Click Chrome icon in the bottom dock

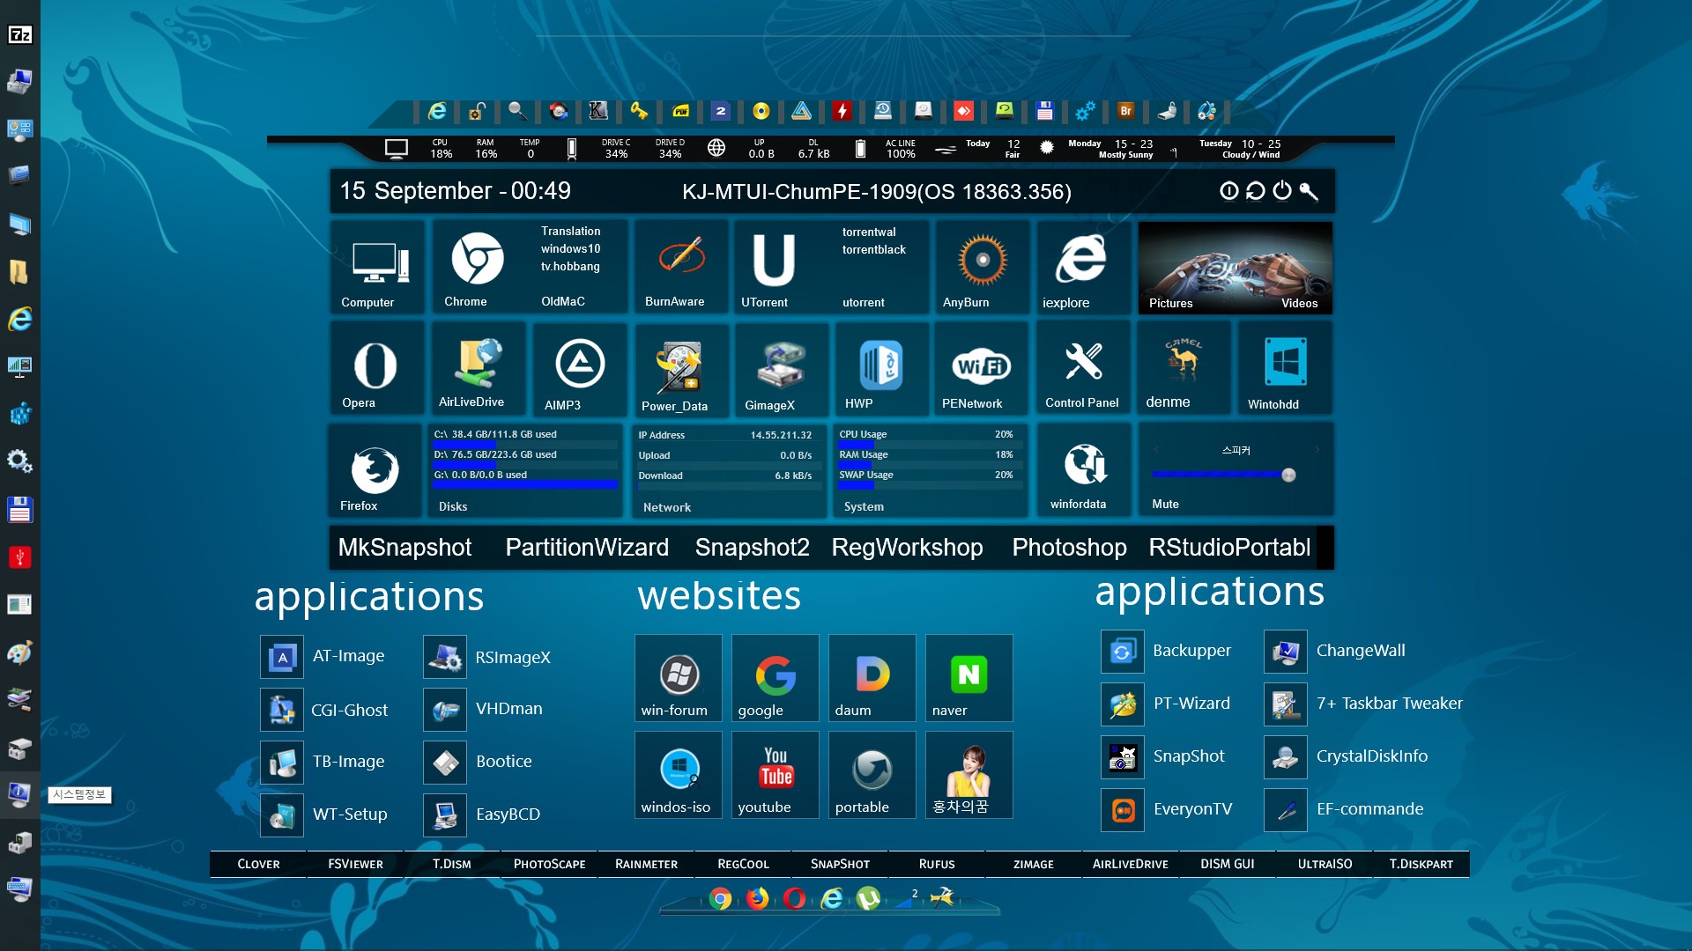720,899
